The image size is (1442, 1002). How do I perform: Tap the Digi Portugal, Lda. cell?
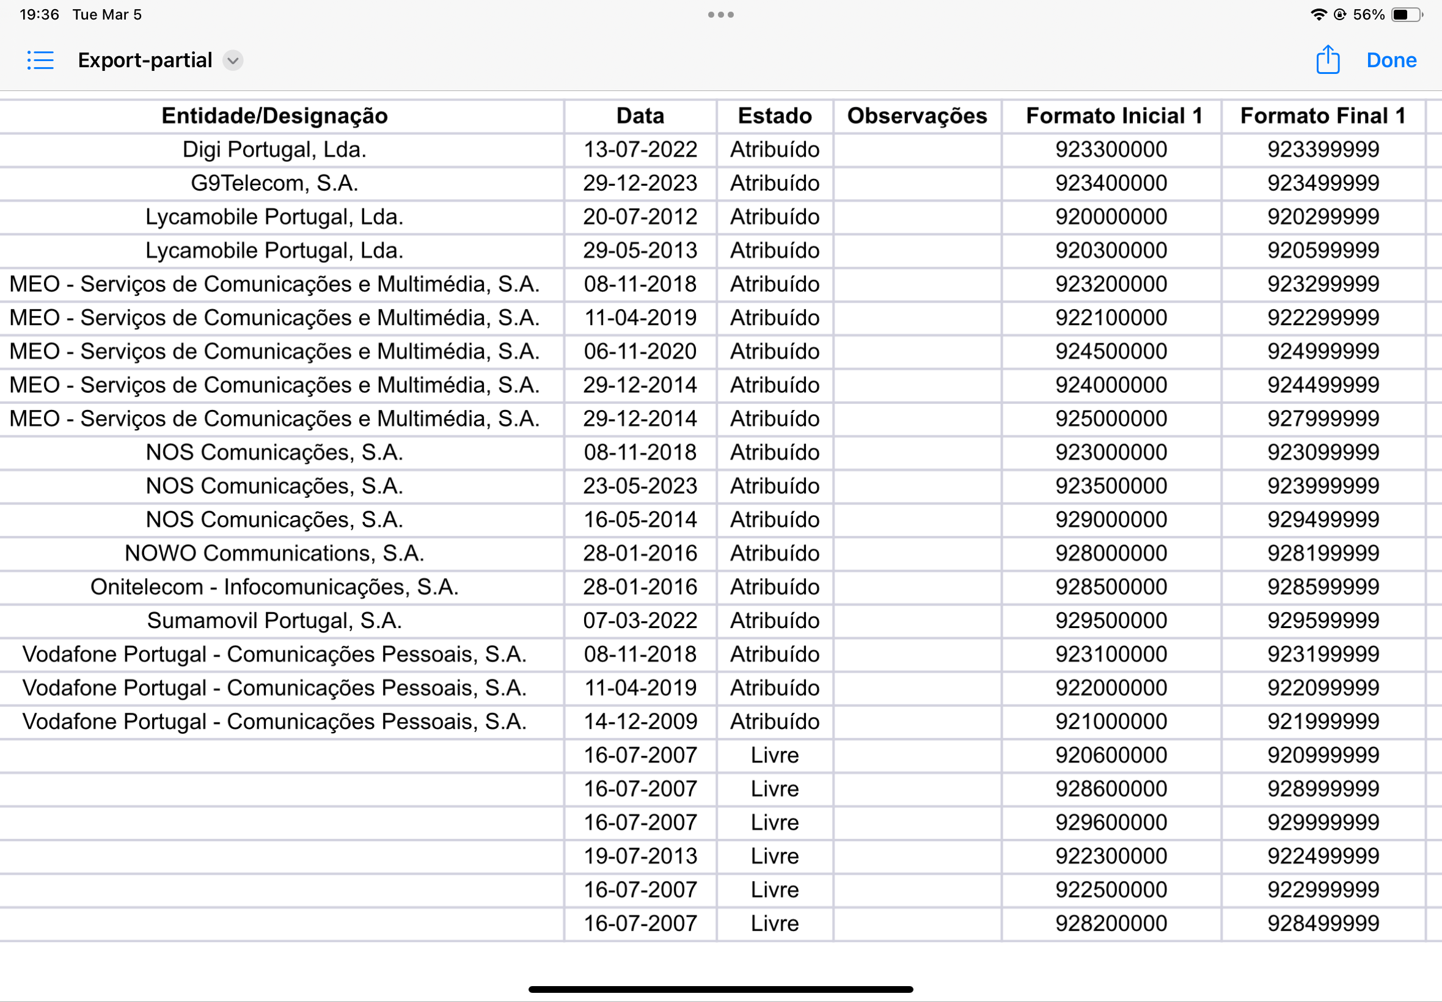tap(274, 150)
